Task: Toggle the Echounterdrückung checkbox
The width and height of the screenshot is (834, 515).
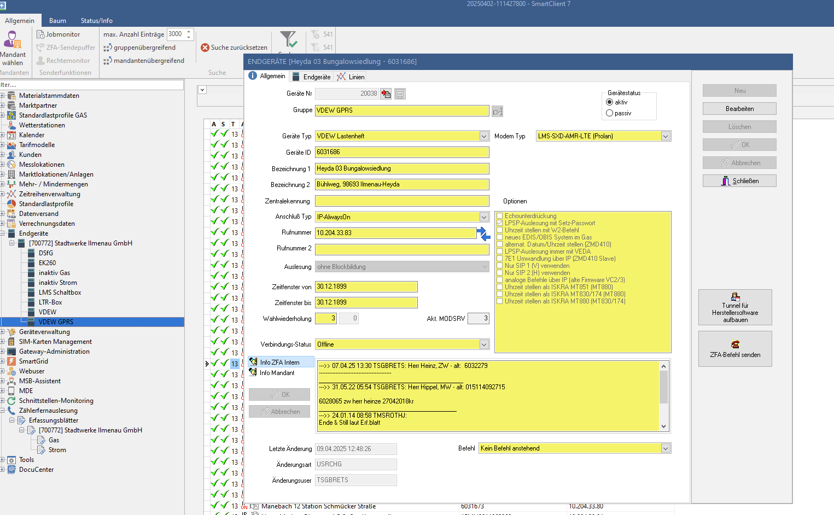Action: [499, 216]
